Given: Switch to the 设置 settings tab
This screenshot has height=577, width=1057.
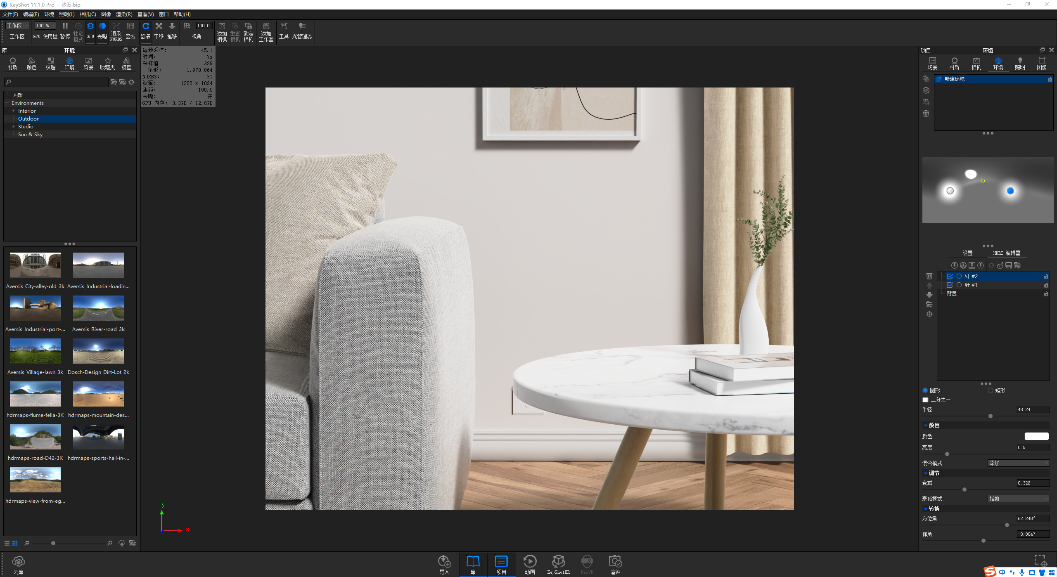Looking at the screenshot, I should point(967,253).
